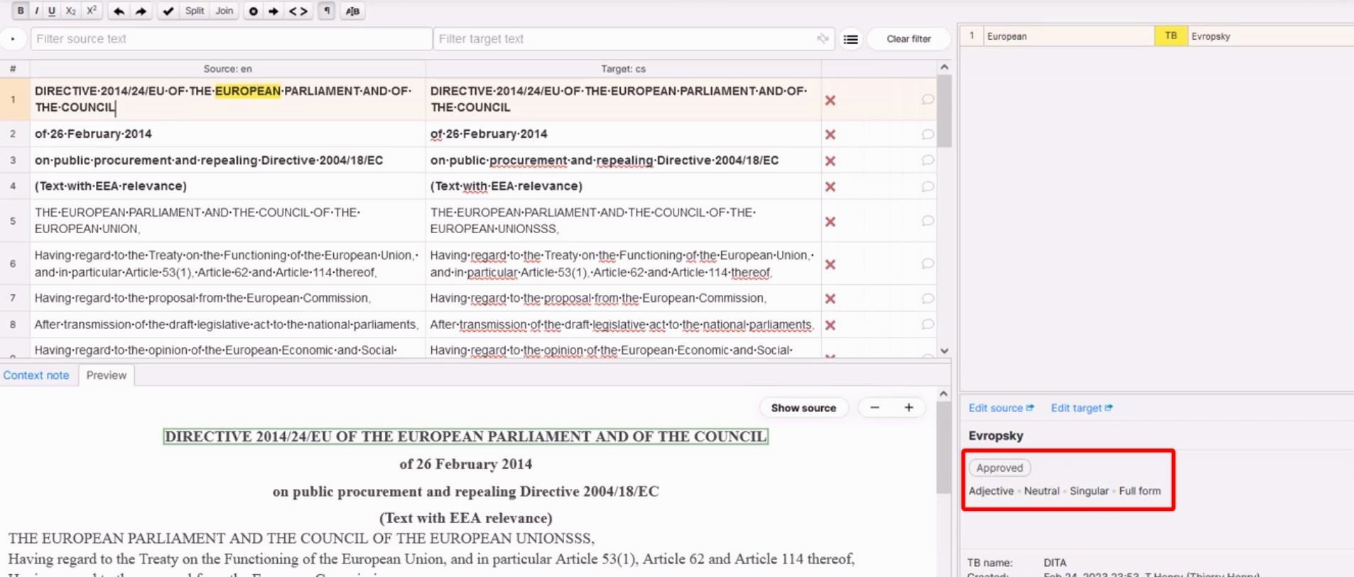Toggle underline formatting
Image resolution: width=1354 pixels, height=577 pixels.
point(52,11)
